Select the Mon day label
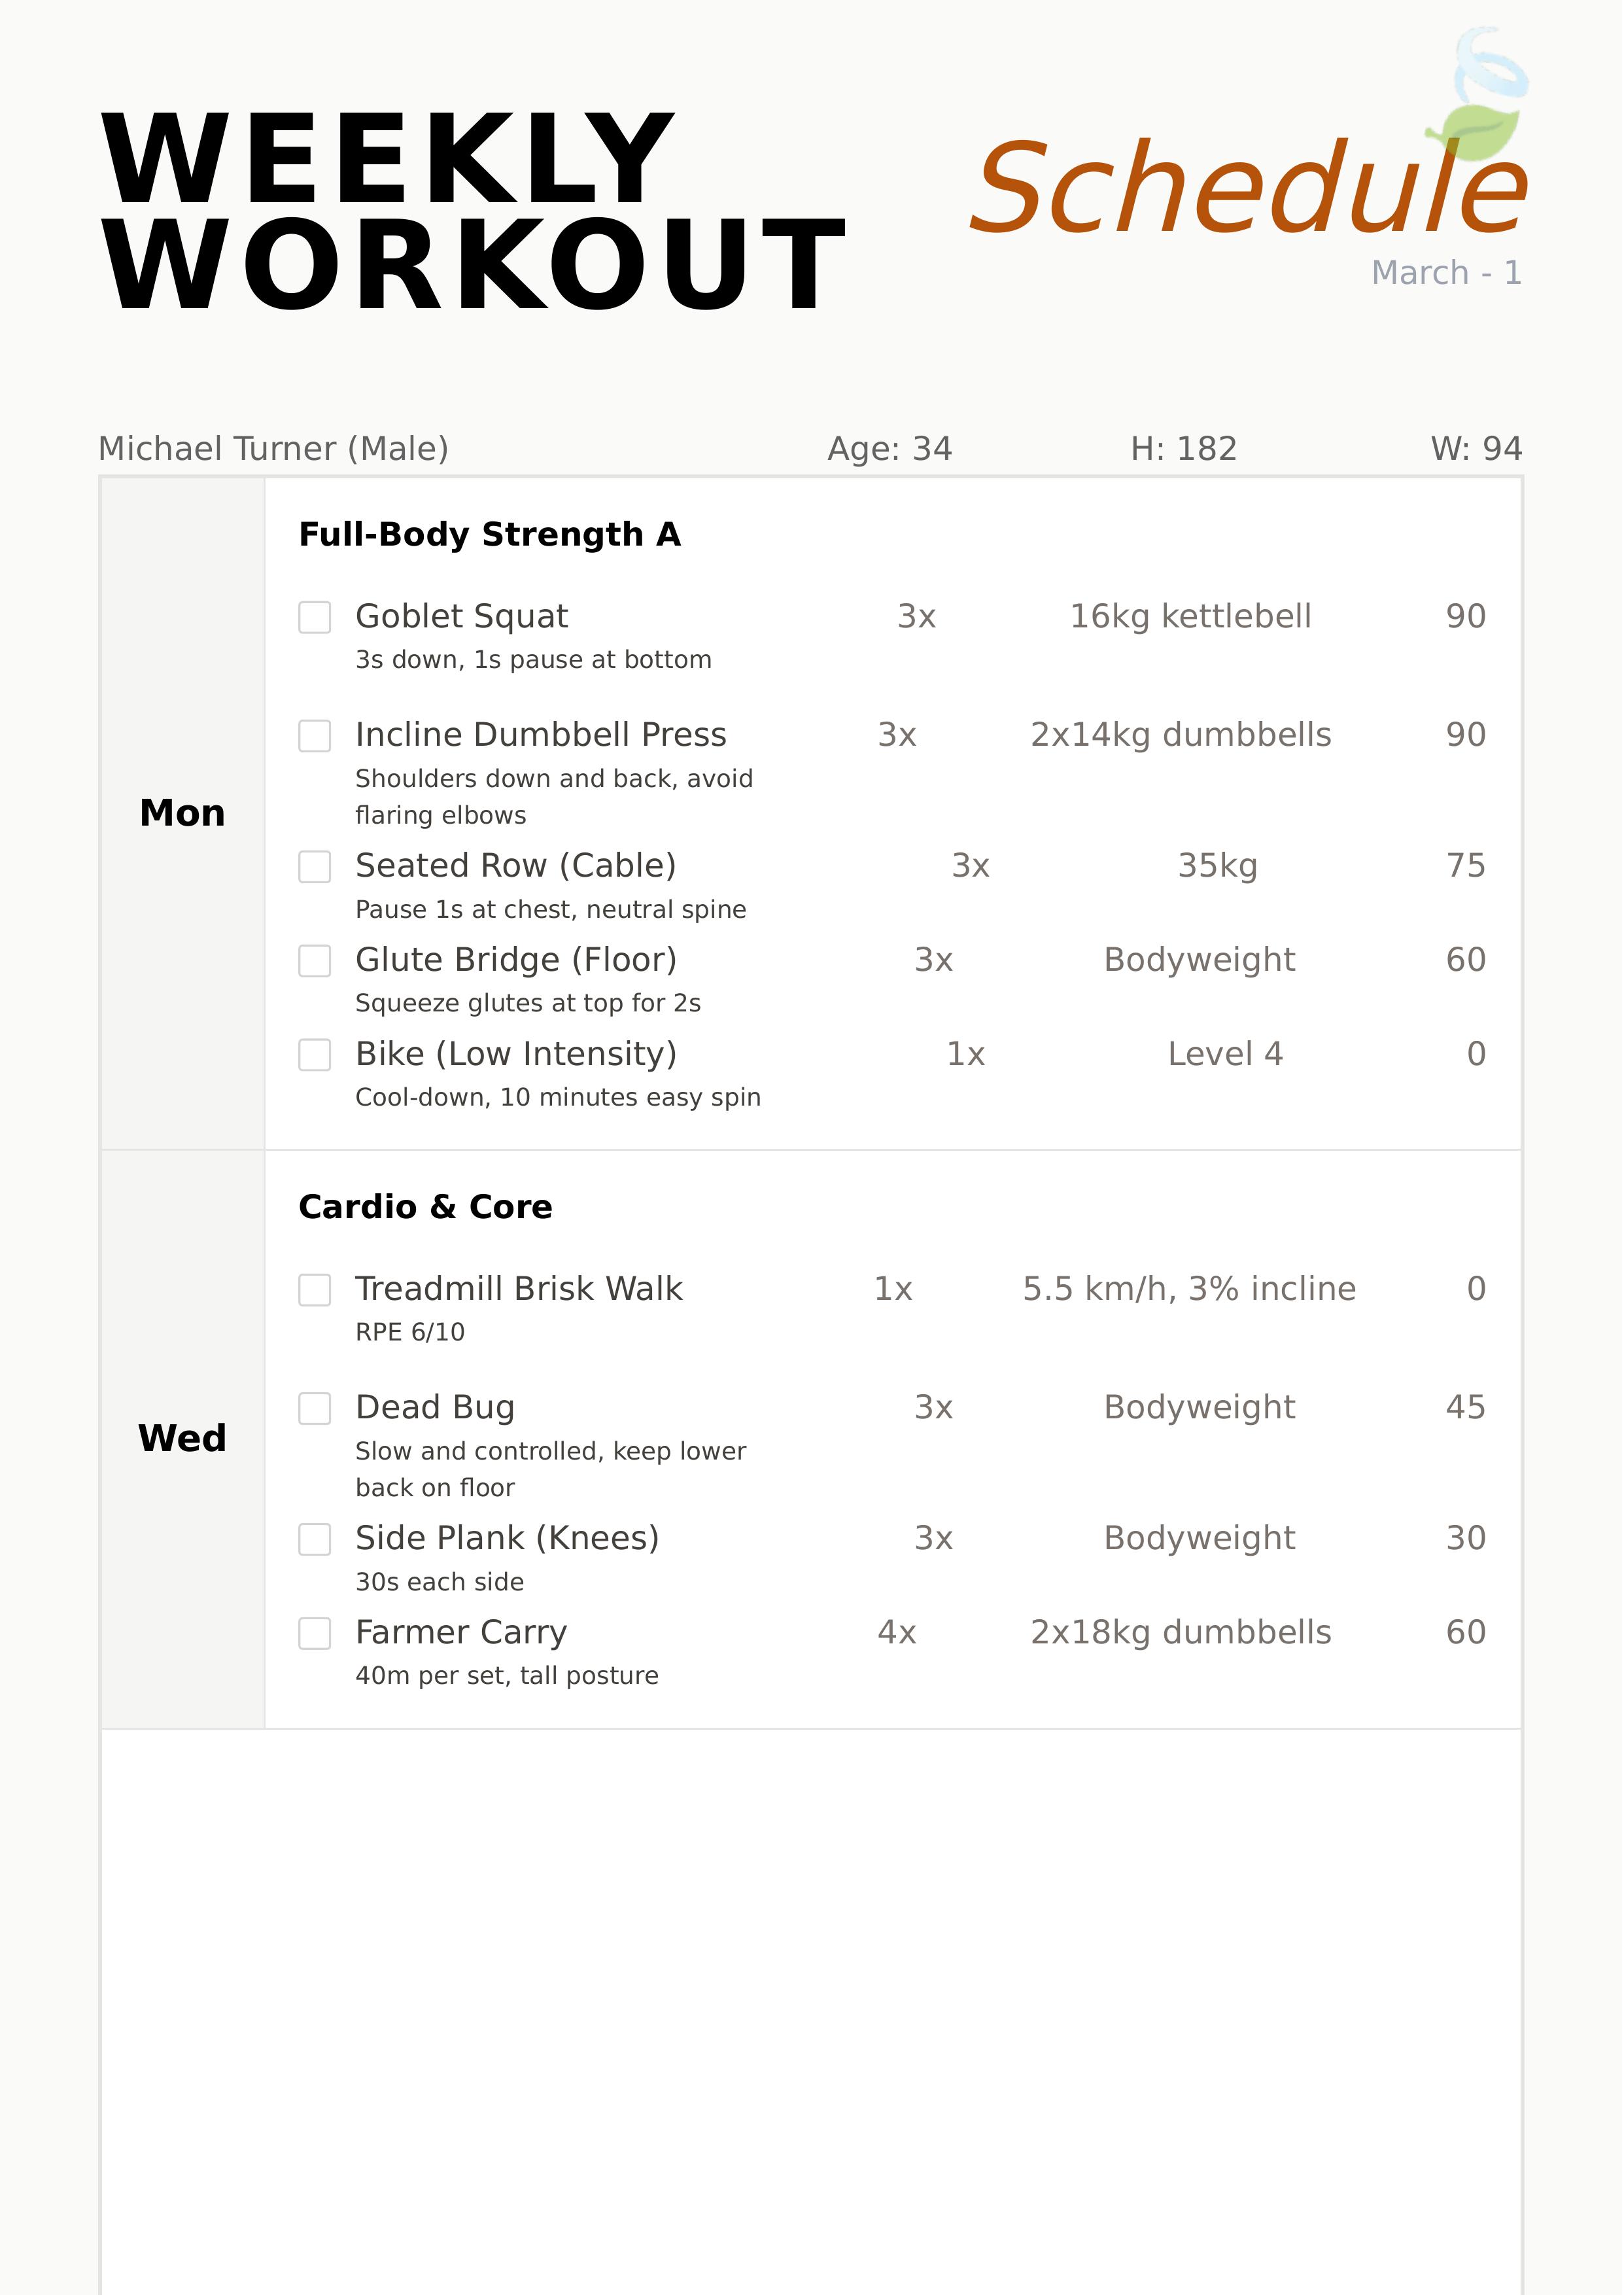 (x=182, y=813)
